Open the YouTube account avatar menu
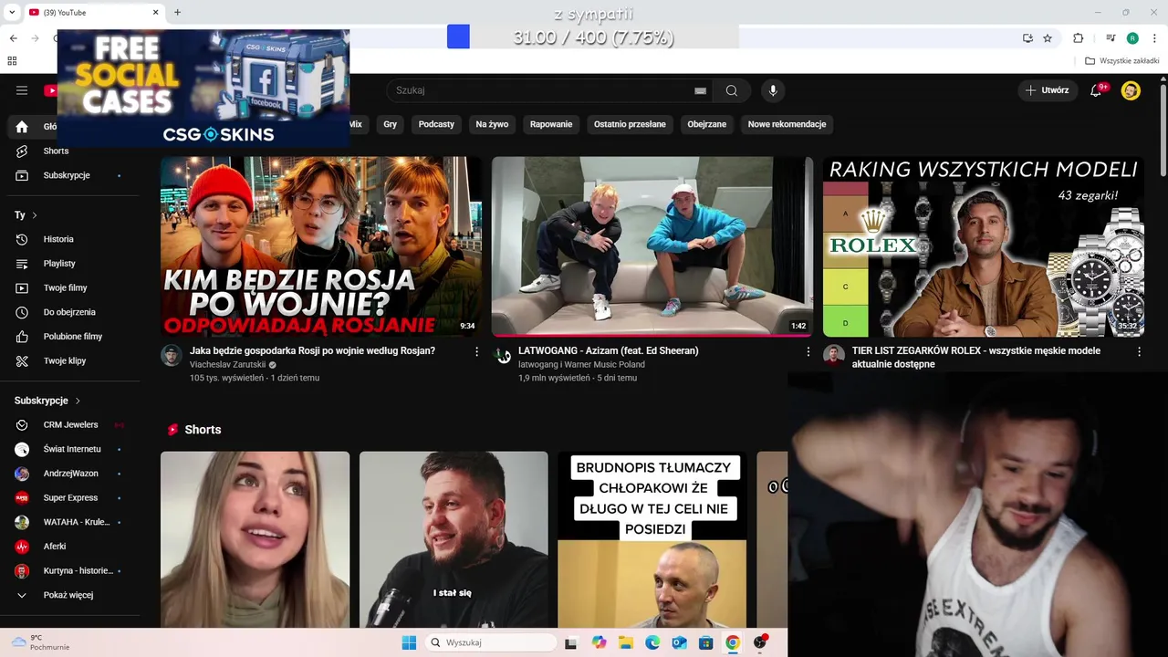1168x657 pixels. point(1131,90)
